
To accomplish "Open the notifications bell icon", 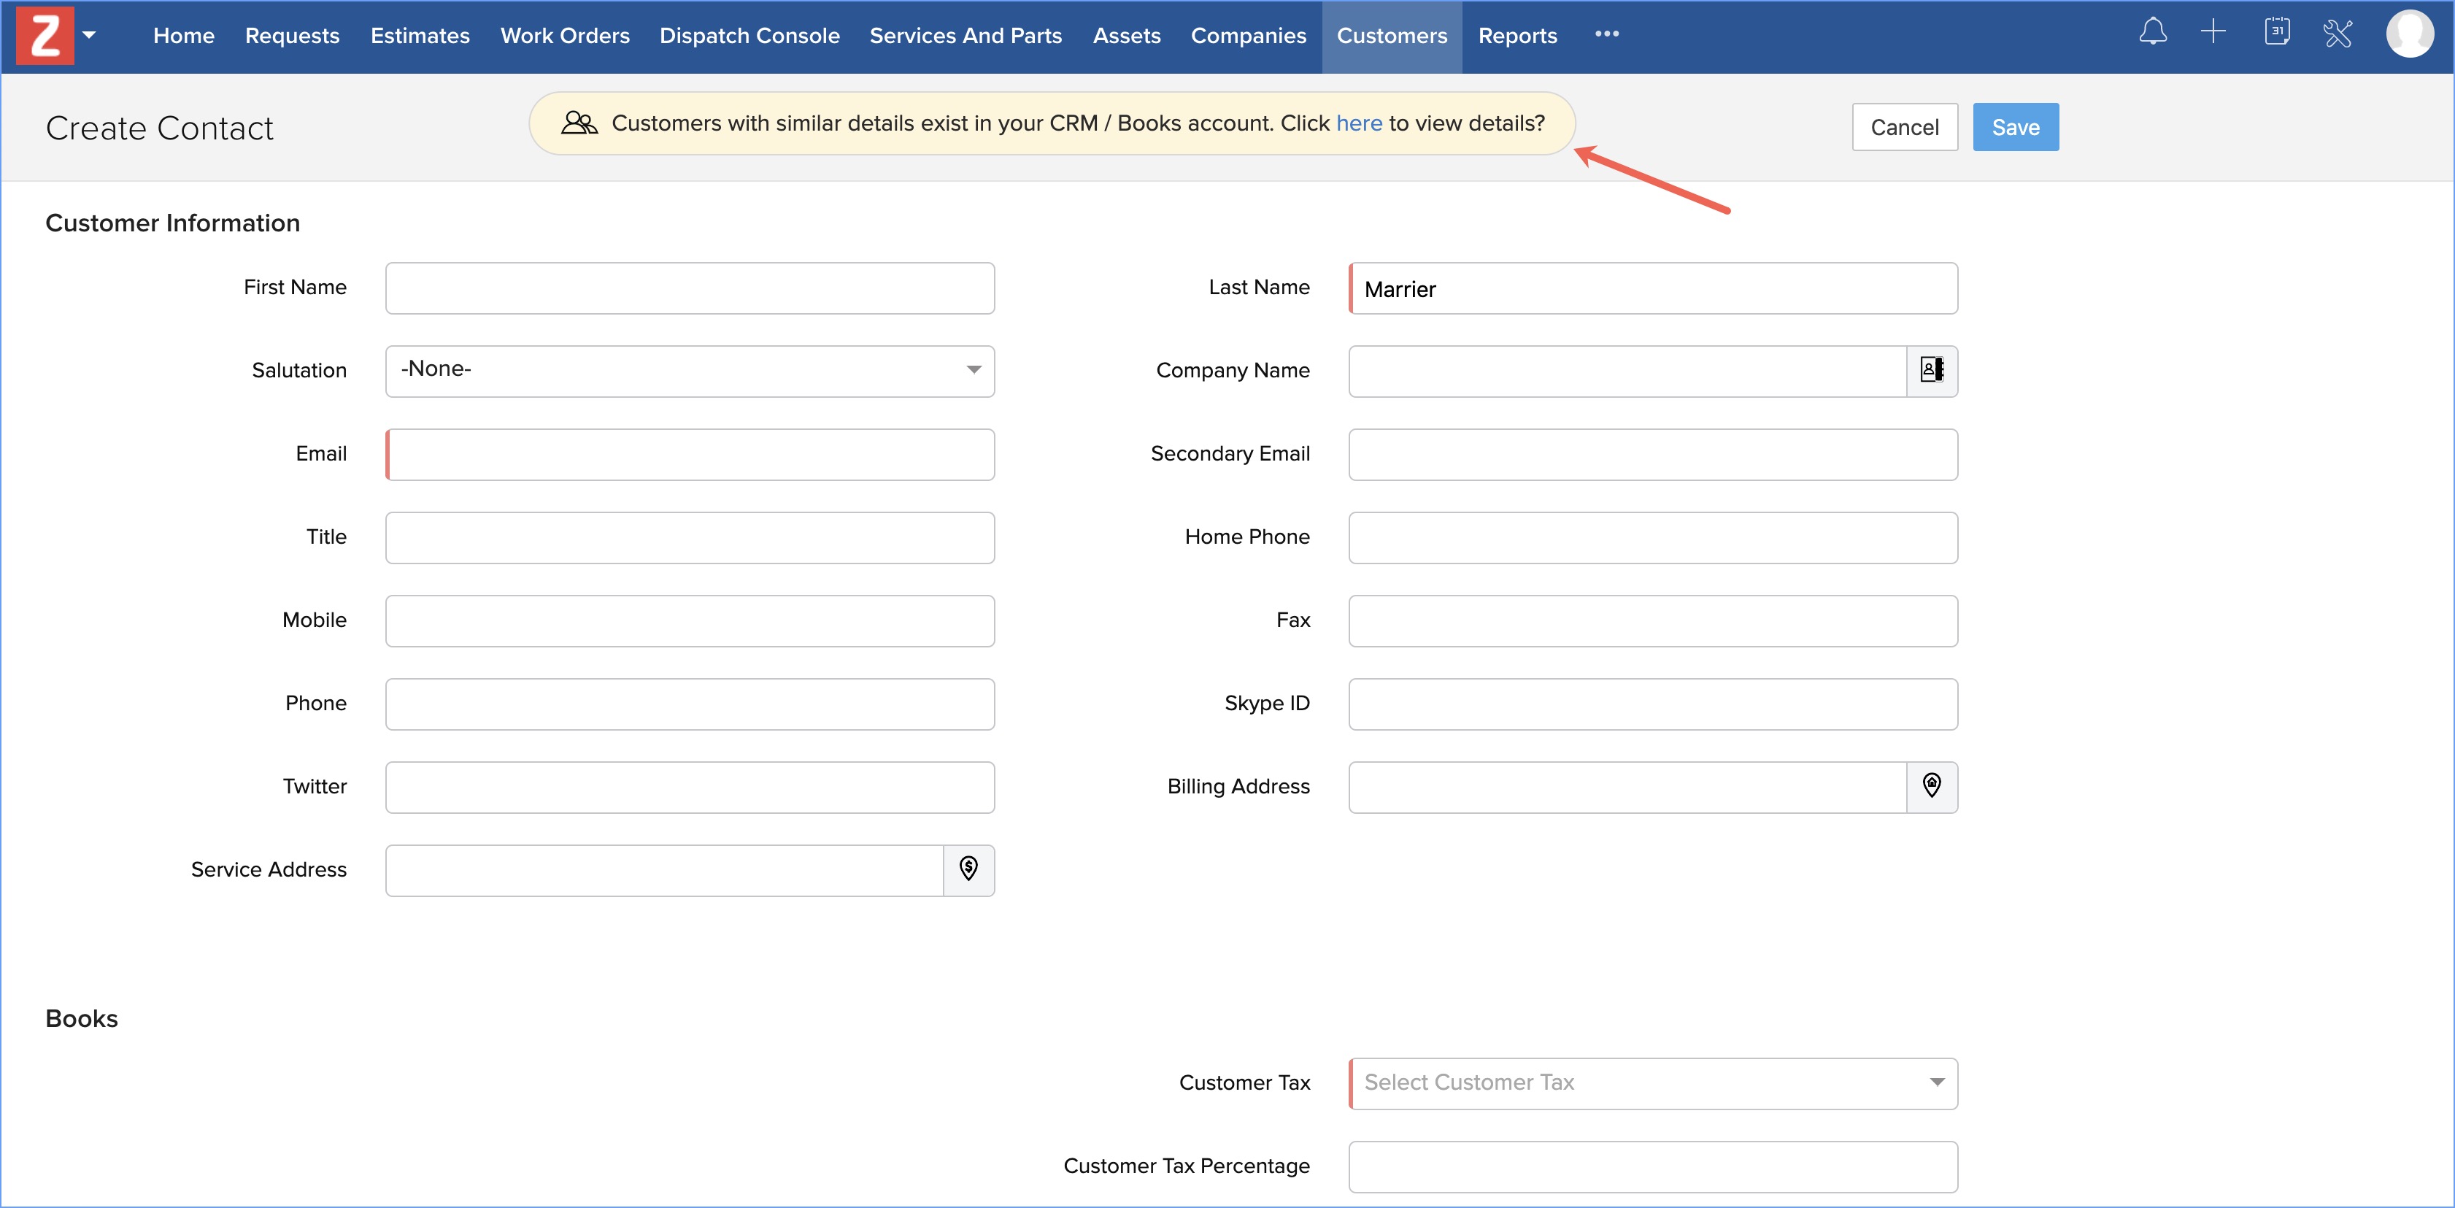I will pyautogui.click(x=2152, y=34).
